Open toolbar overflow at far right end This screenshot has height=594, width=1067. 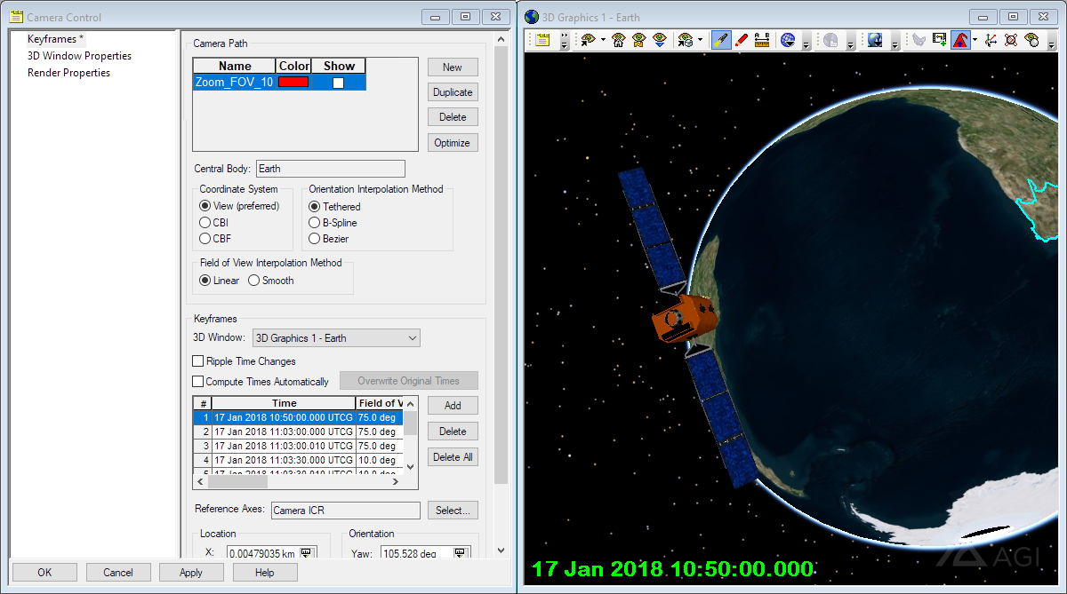click(x=1052, y=40)
